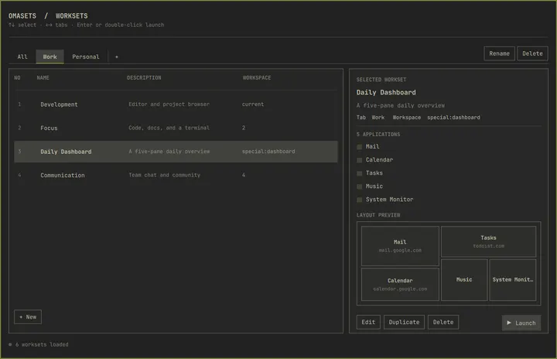Click the Tasks pane in layout preview
This screenshot has height=359, width=557.
coord(488,241)
